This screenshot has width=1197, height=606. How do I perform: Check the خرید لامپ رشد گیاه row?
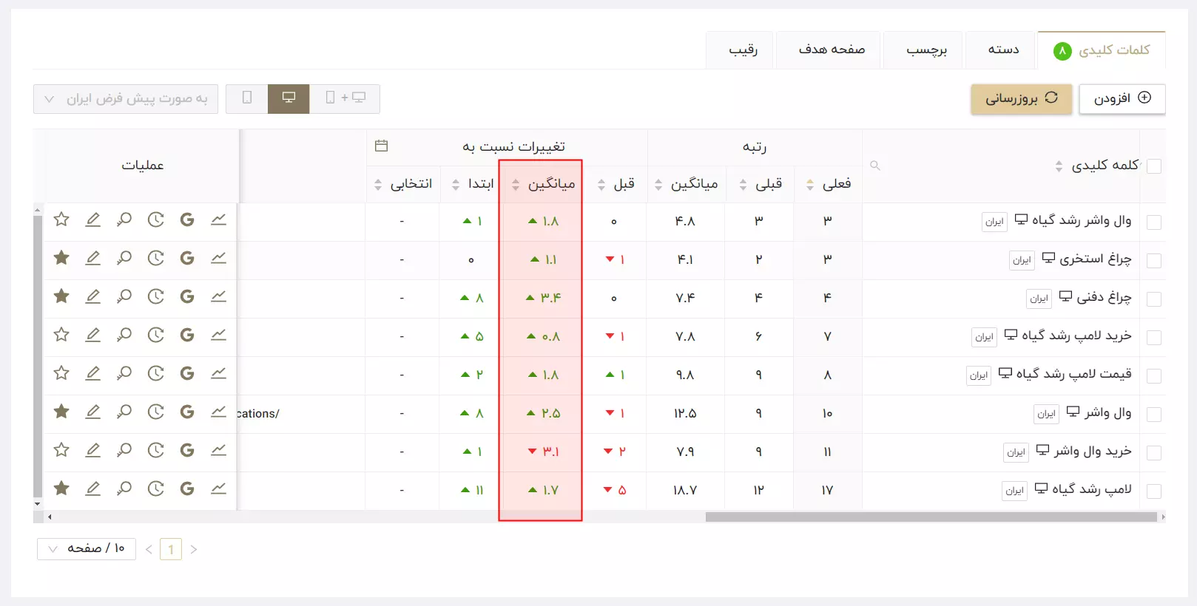pos(1153,337)
